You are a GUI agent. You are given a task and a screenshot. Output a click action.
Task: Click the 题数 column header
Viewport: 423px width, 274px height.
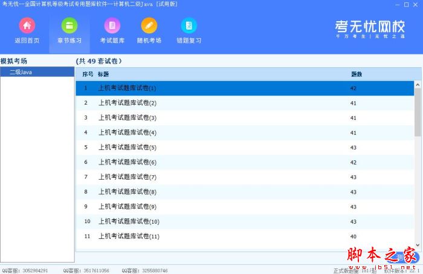pos(357,74)
